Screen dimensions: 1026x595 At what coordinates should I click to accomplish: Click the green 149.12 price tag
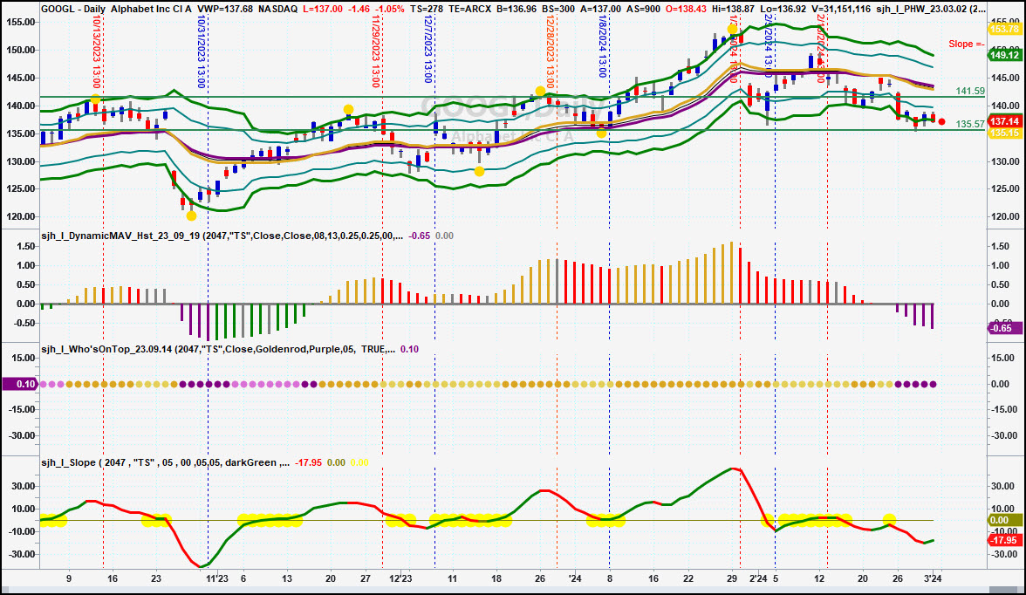tap(1005, 56)
